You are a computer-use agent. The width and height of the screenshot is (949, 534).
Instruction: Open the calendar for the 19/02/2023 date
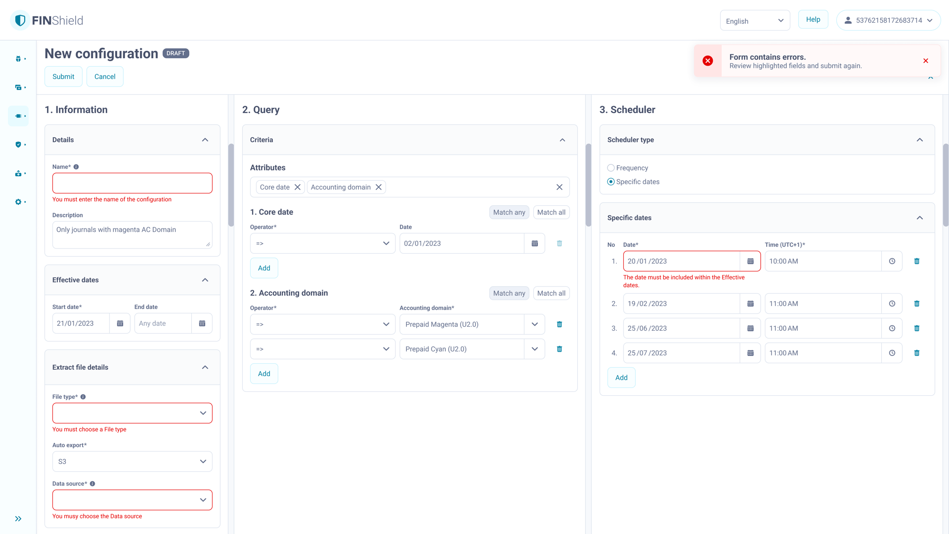coord(750,304)
